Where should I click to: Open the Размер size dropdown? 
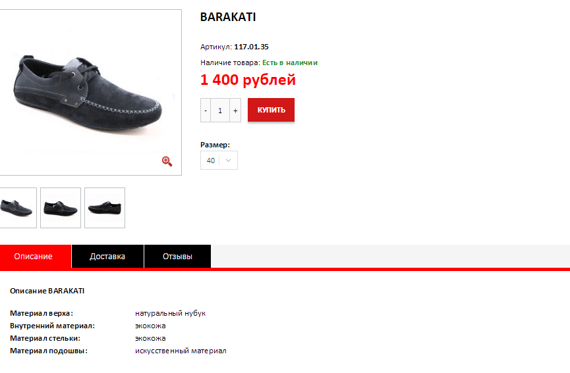pyautogui.click(x=219, y=161)
